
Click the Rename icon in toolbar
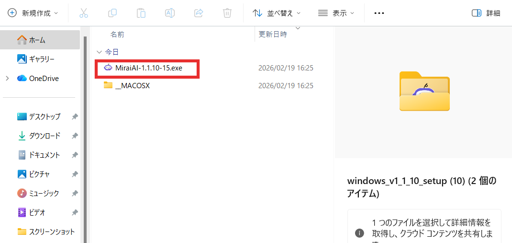click(x=170, y=13)
